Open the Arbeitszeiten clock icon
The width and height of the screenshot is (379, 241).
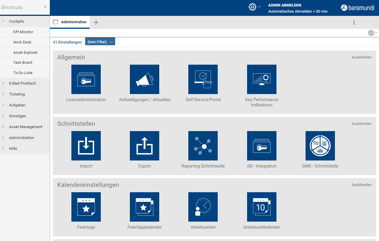click(x=203, y=207)
